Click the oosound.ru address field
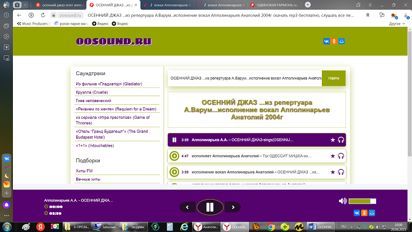412x232 pixels. [70, 15]
